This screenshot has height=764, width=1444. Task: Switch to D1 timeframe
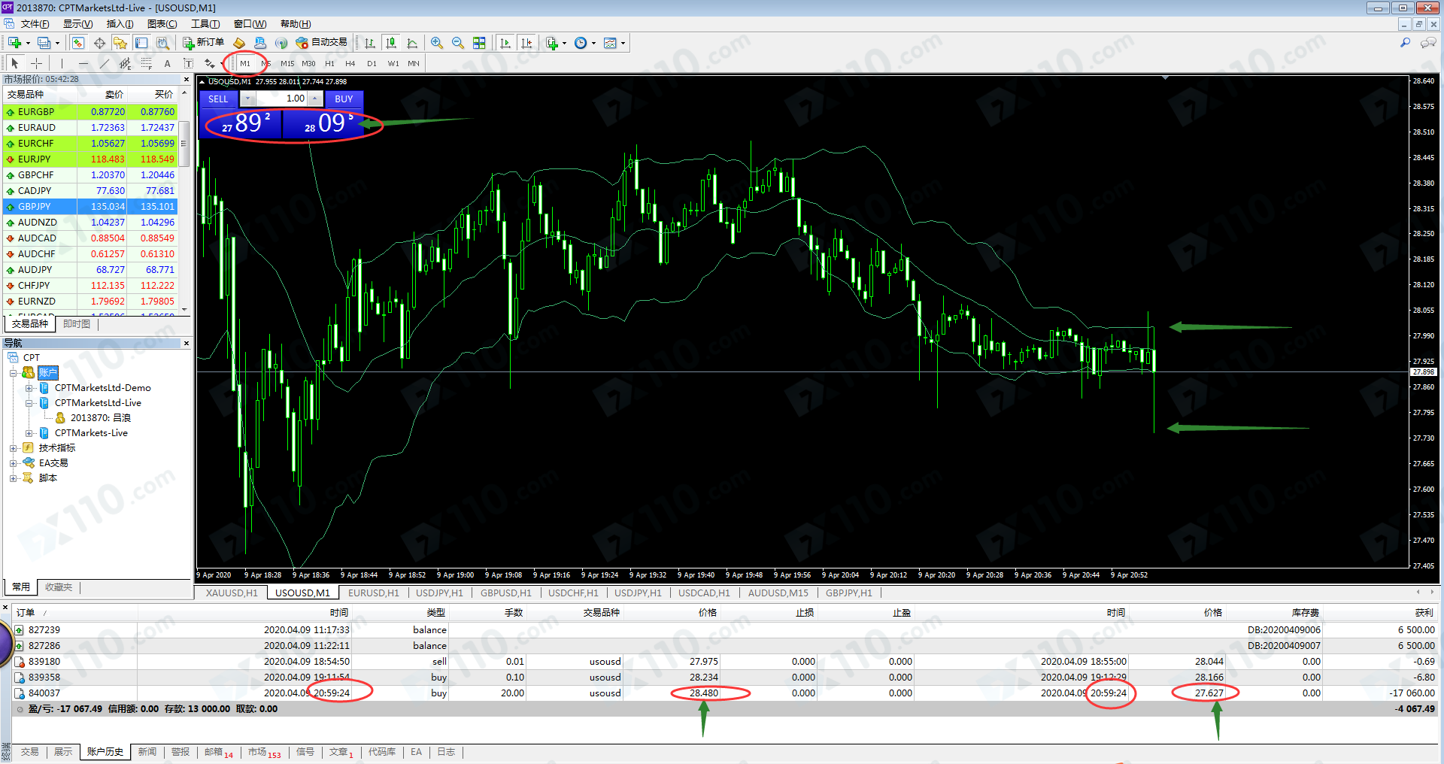[x=372, y=63]
